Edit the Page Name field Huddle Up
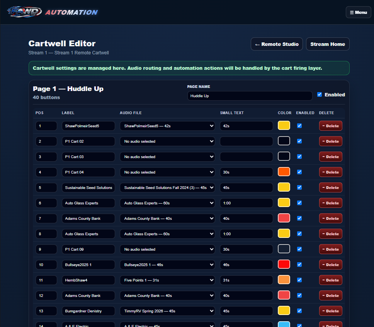Screen dimensions: 374x327 coord(250,96)
